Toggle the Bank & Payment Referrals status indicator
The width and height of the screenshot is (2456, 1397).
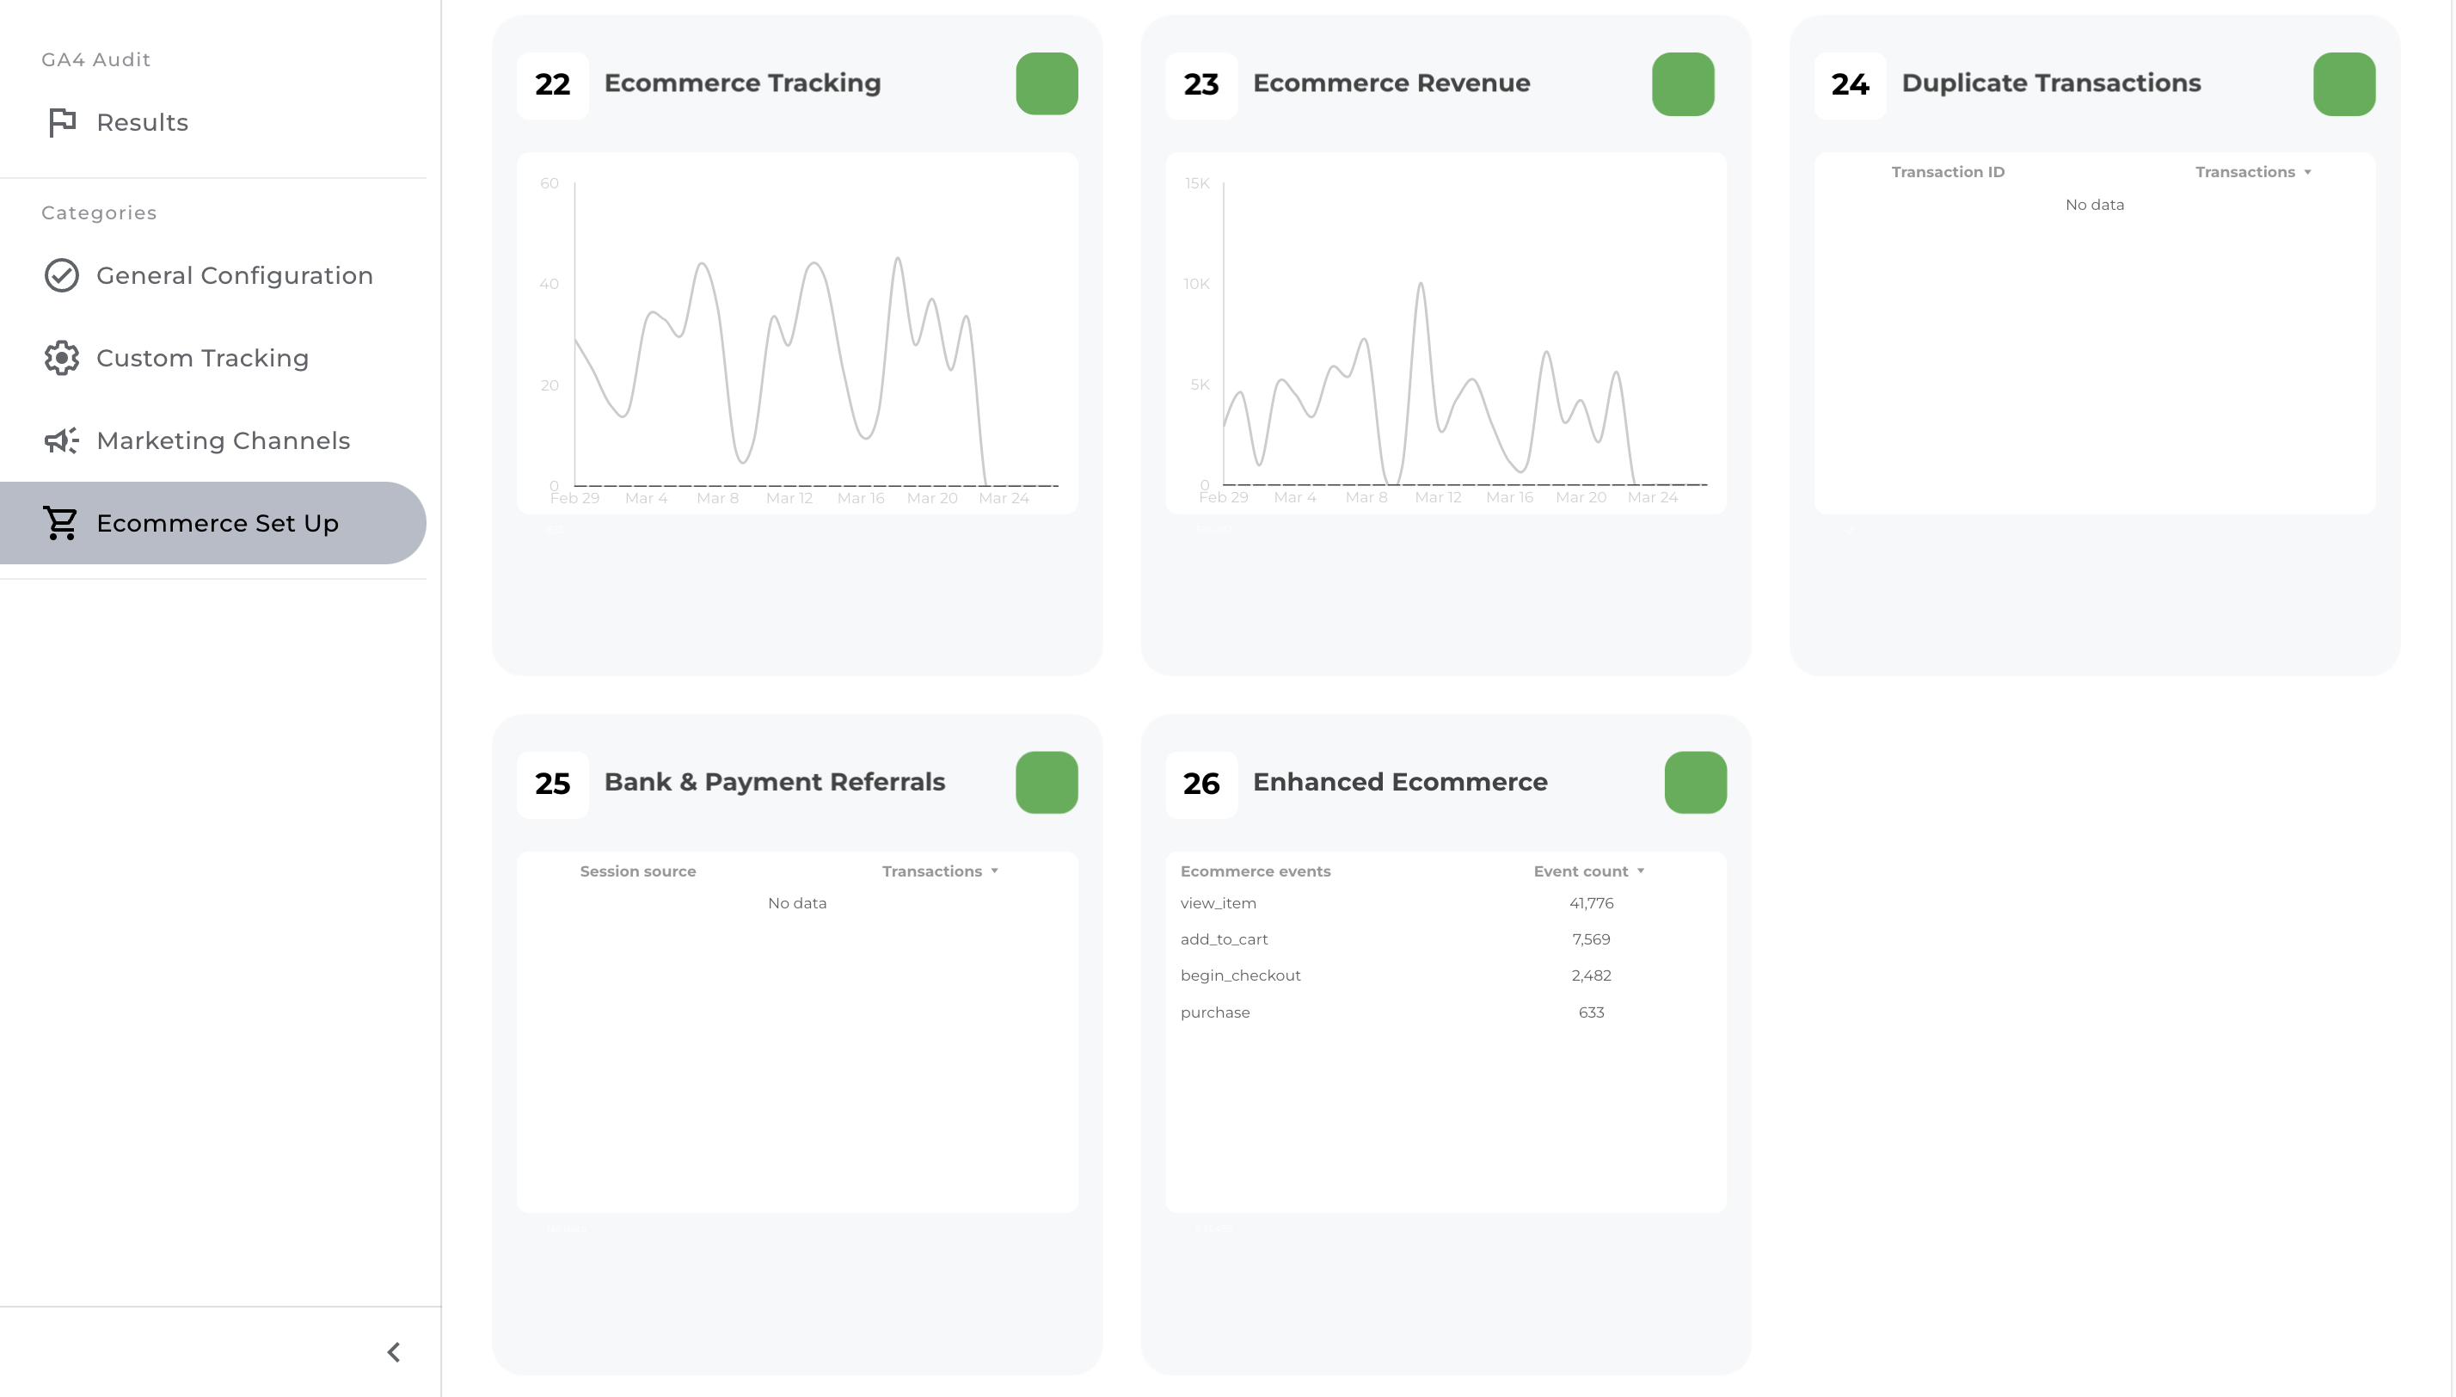pos(1047,782)
